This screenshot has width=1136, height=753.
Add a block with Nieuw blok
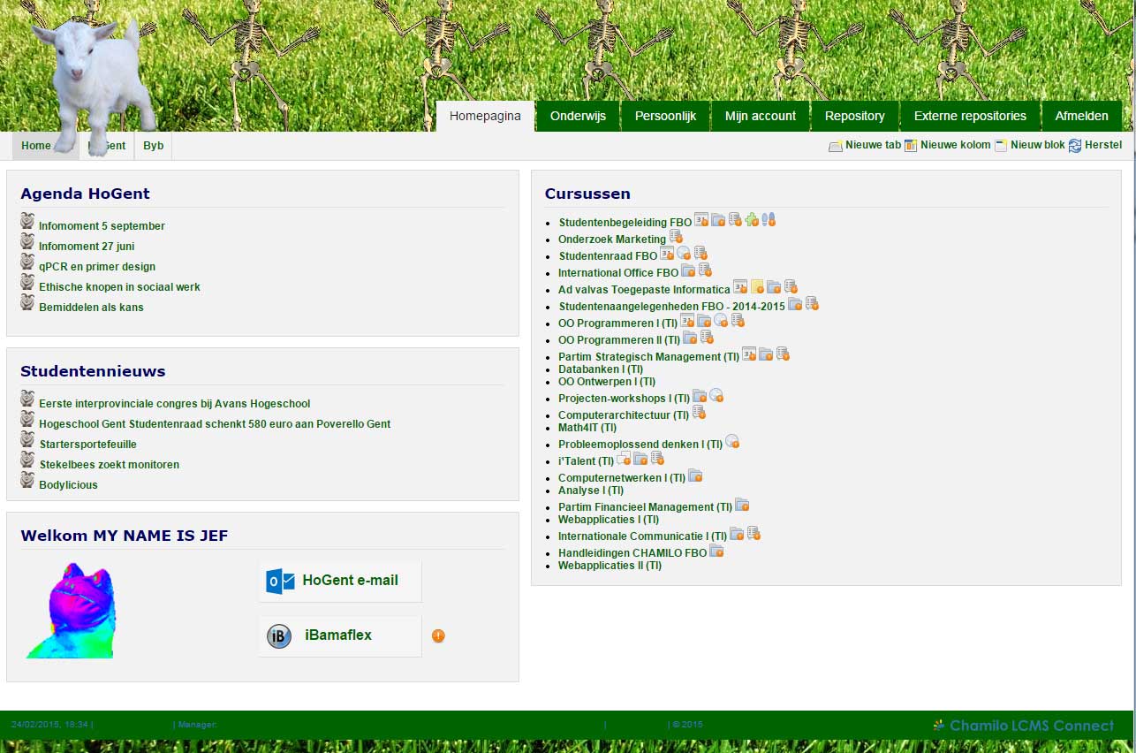coord(1030,145)
